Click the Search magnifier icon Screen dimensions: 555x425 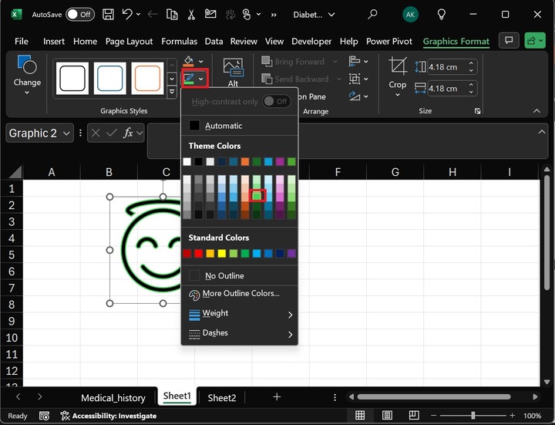(x=372, y=14)
